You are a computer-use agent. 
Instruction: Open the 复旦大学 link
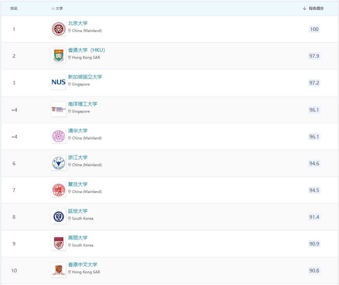tap(78, 184)
